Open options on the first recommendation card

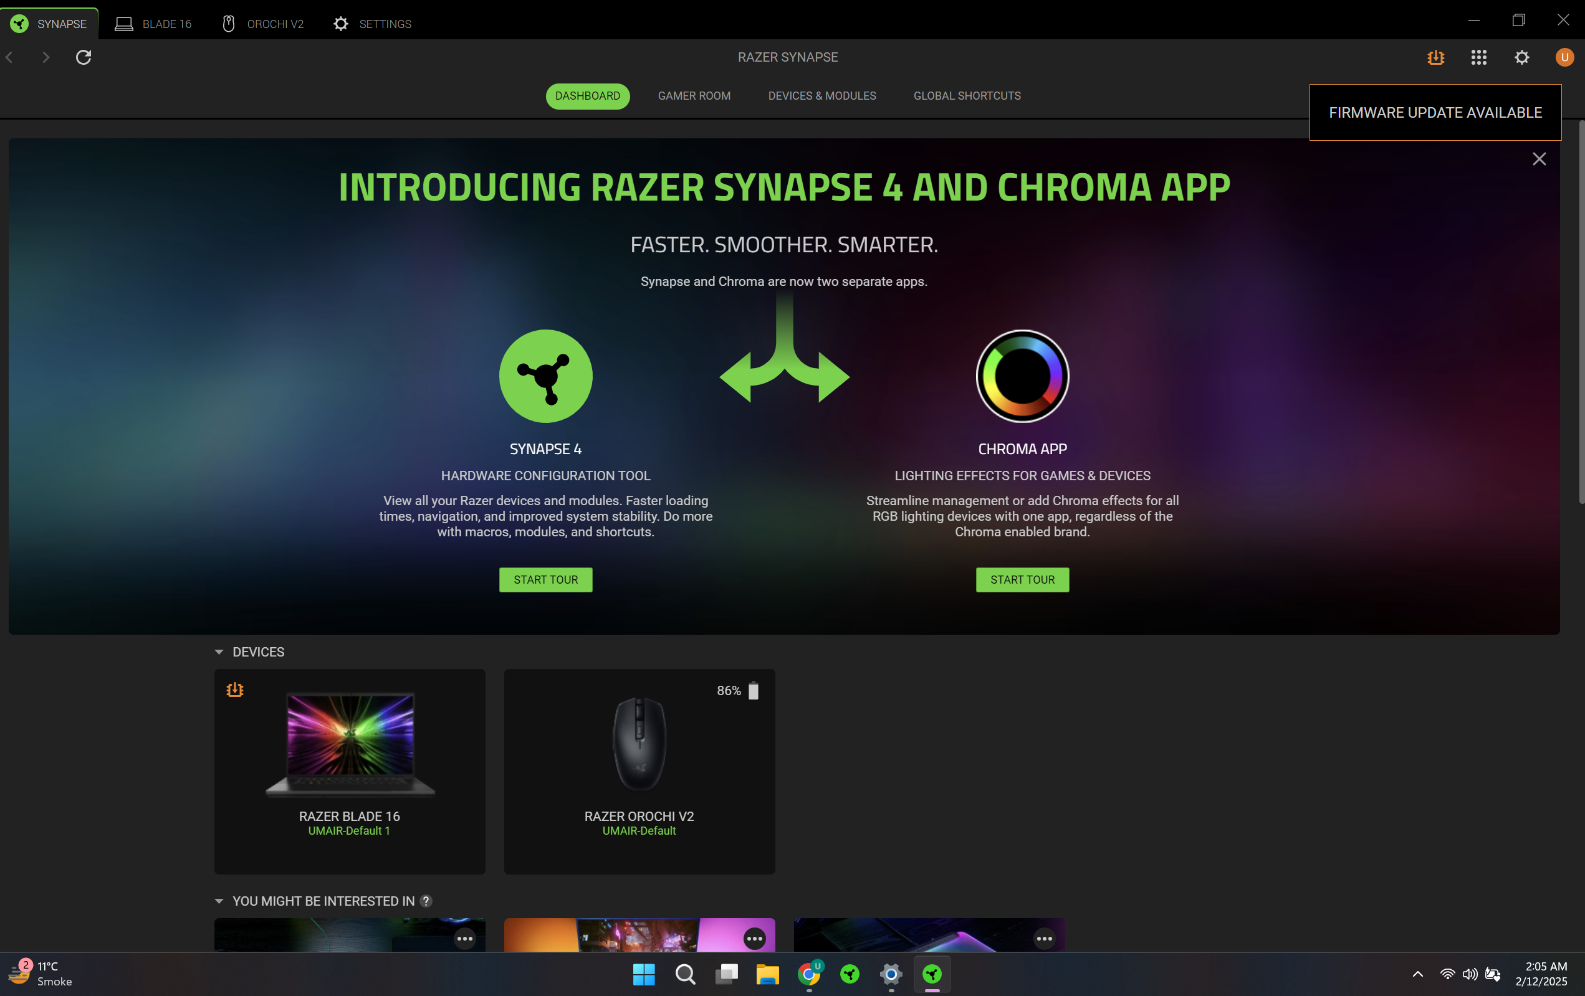click(465, 939)
